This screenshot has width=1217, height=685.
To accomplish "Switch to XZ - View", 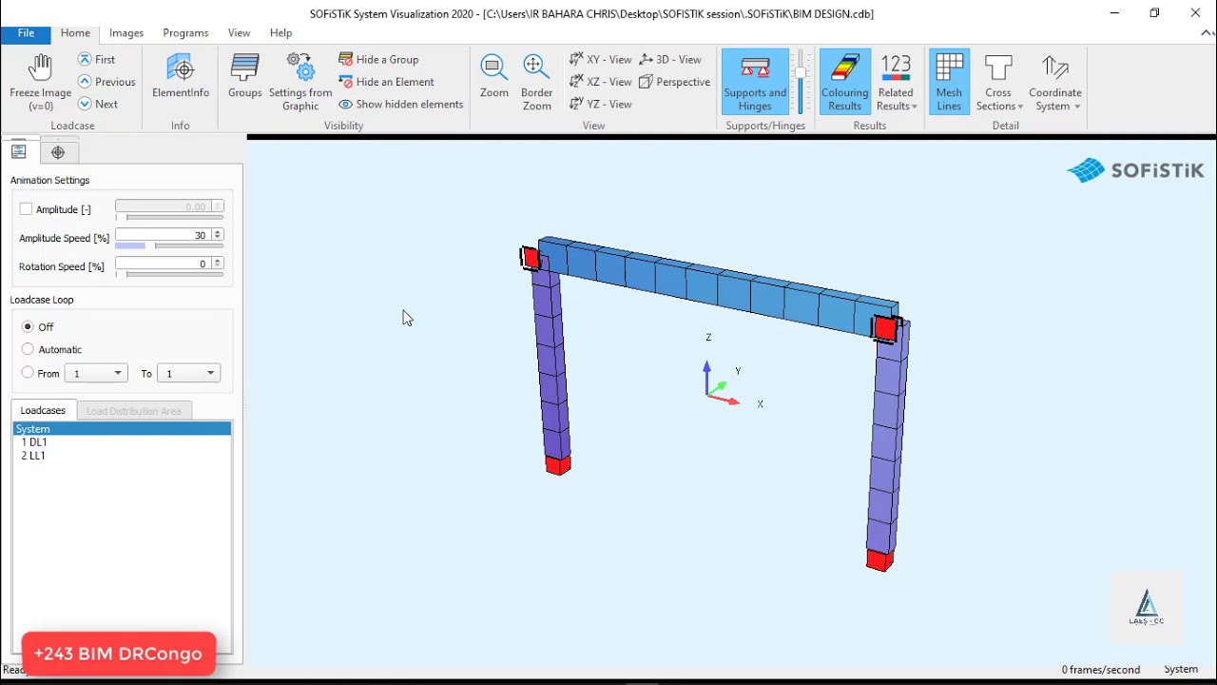I will (x=600, y=82).
